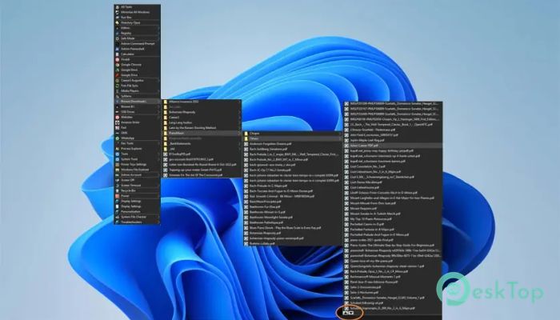Viewport: 560px width, 320px height.
Task: Open Beethoven-Pathetique.pdf
Action: pyautogui.click(x=293, y=222)
